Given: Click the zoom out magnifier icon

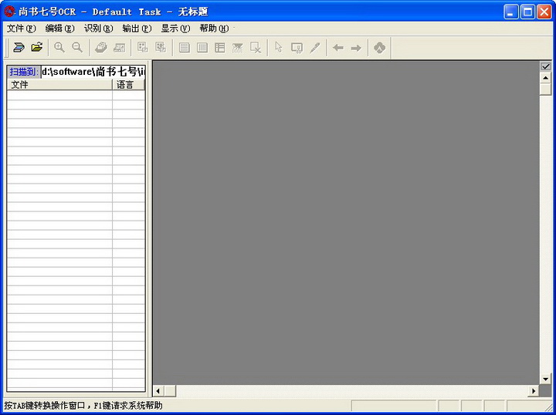Looking at the screenshot, I should pyautogui.click(x=77, y=48).
